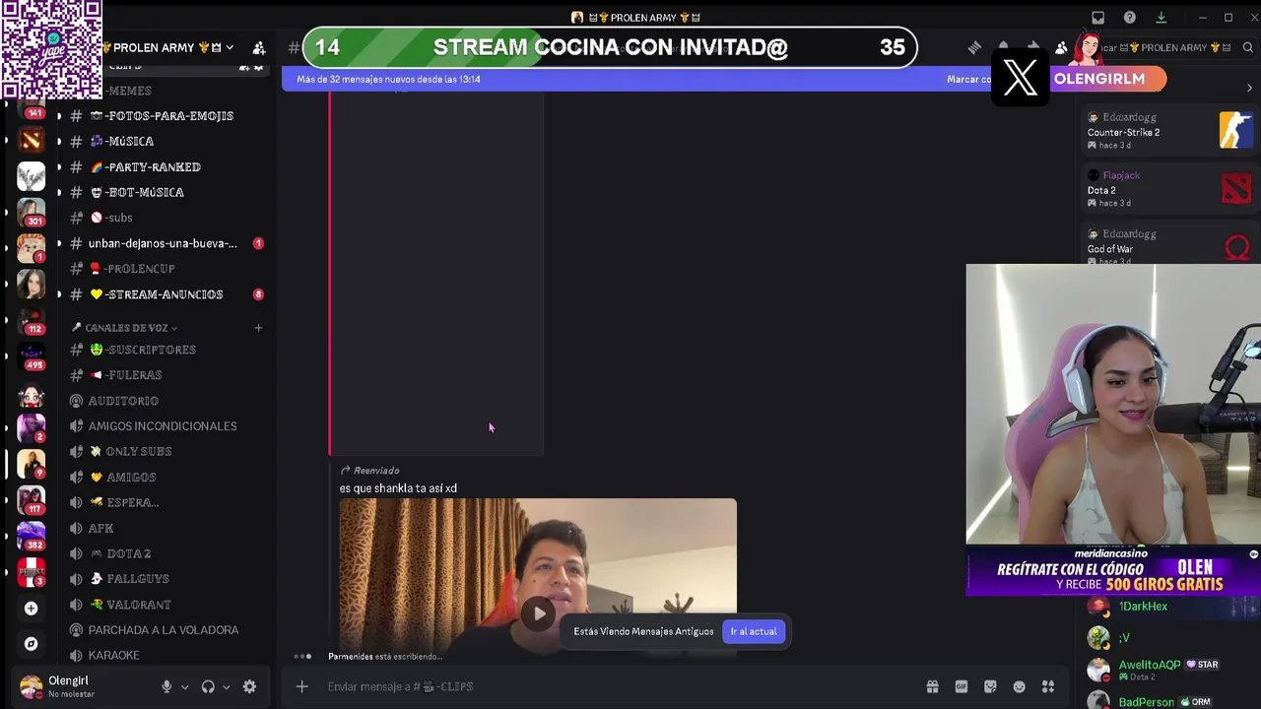Toggle the member list icon

click(1062, 47)
